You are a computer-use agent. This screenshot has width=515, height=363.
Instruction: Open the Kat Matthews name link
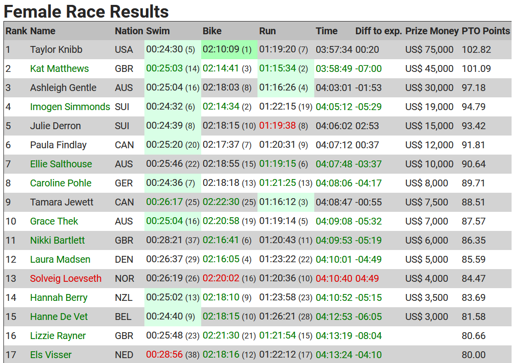(x=59, y=68)
